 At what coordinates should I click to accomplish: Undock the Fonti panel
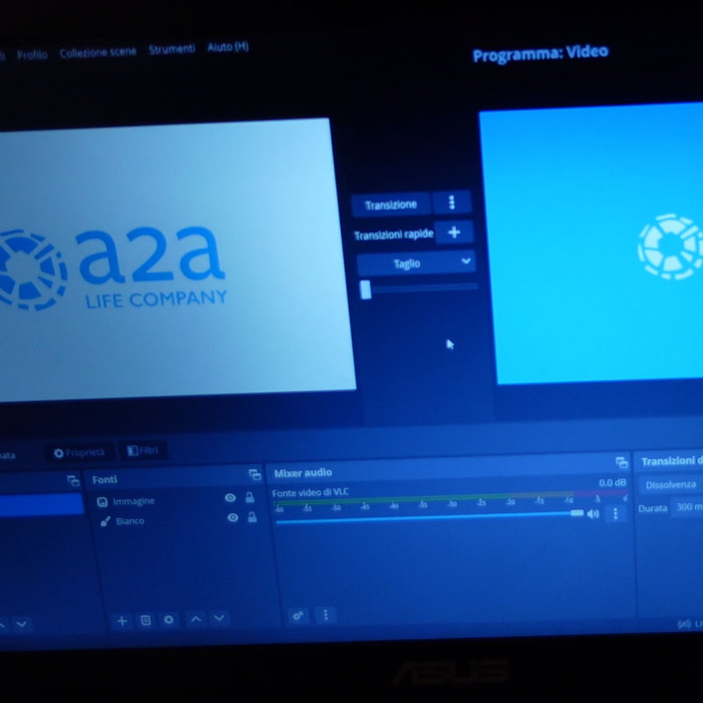255,475
